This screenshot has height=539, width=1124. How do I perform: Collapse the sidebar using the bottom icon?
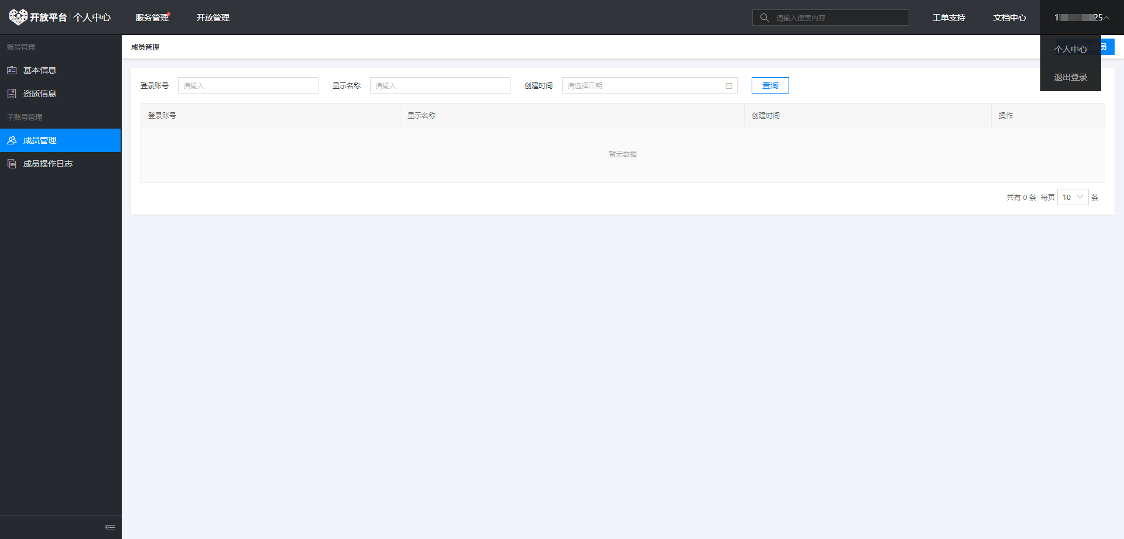110,527
